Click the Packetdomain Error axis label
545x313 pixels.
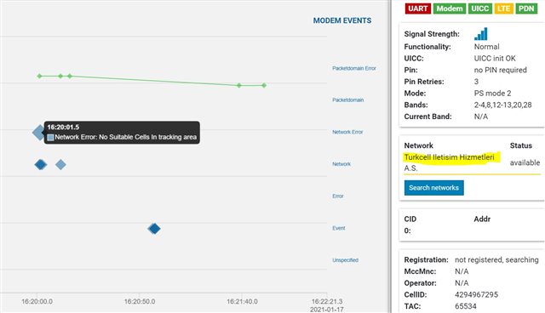pos(354,68)
